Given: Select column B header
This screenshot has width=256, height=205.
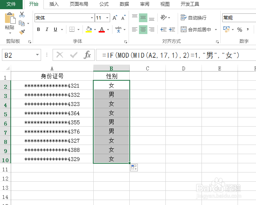Looking at the screenshot, I should (112, 68).
